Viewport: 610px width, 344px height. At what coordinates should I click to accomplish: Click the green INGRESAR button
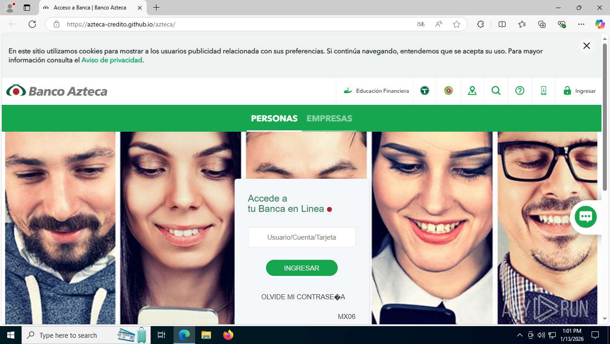click(x=302, y=268)
